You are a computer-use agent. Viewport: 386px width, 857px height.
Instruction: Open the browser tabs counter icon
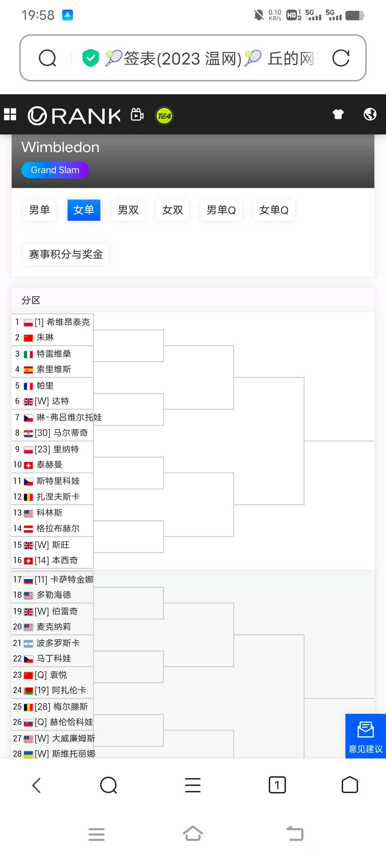pyautogui.click(x=277, y=785)
